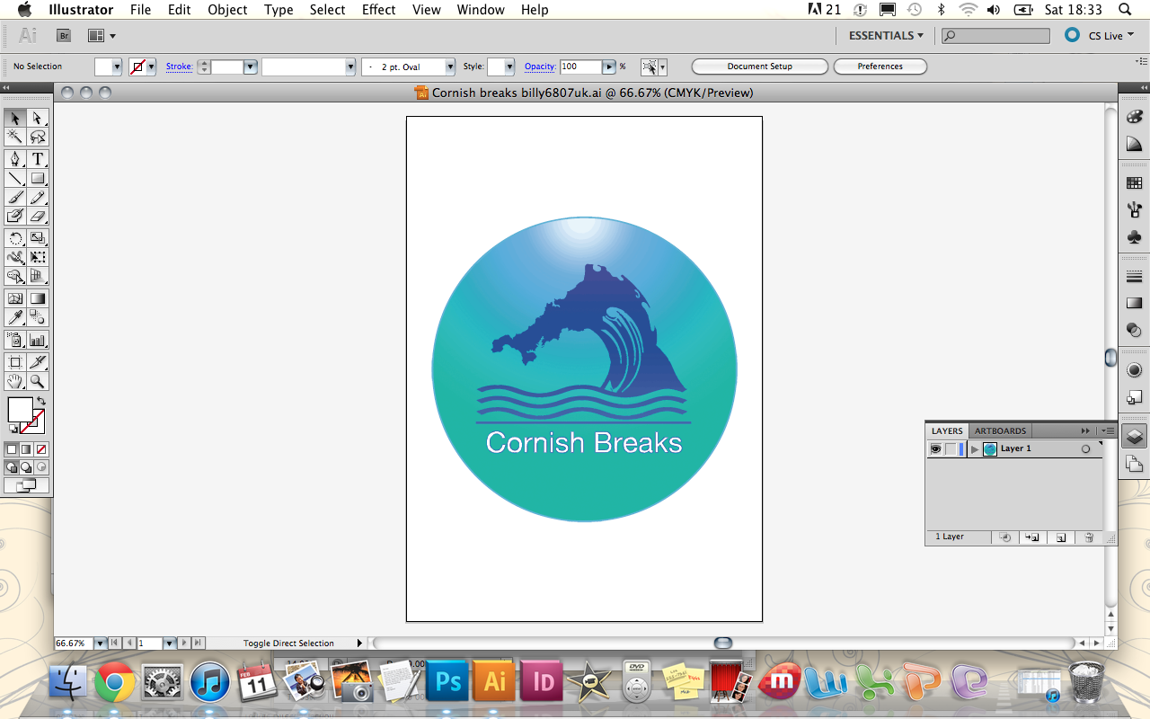This screenshot has width=1150, height=719.
Task: Open the Effect menu
Action: 378,10
